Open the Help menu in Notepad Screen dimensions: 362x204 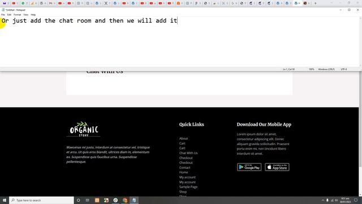pyautogui.click(x=33, y=15)
